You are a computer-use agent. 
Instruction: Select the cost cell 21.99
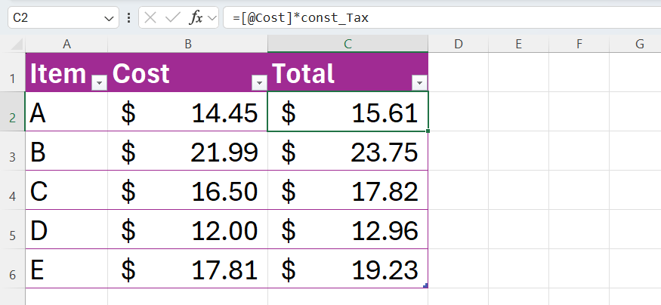[188, 151]
